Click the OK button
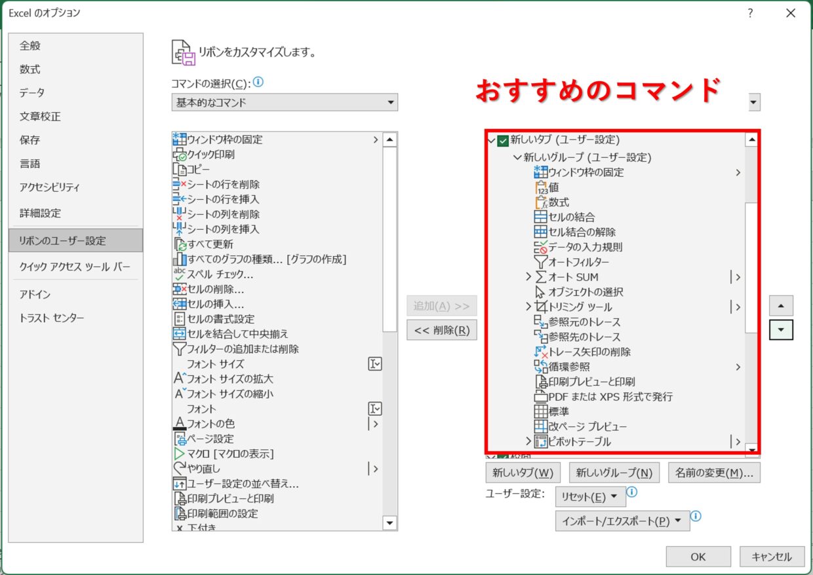Image resolution: width=813 pixels, height=575 pixels. [698, 557]
